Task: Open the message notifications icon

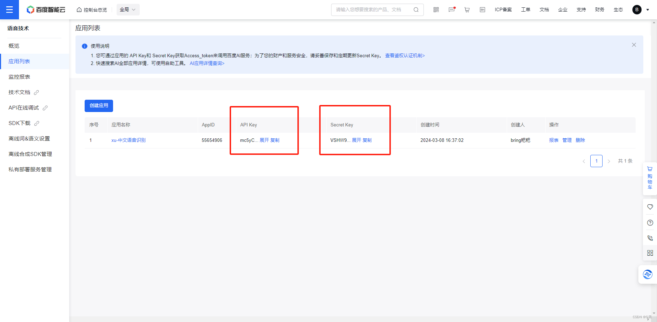Action: (451, 9)
